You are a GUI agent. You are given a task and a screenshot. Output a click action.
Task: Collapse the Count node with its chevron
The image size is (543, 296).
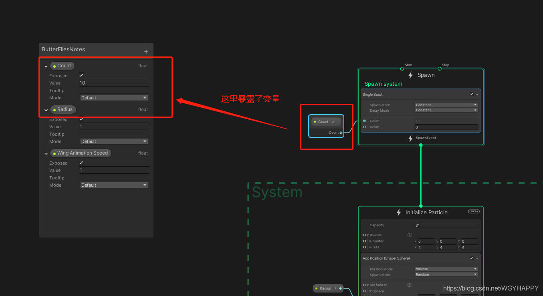333,122
